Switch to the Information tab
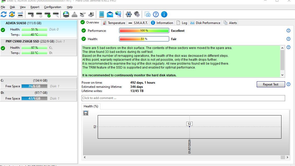This screenshot has height=166, width=295. coord(162,23)
